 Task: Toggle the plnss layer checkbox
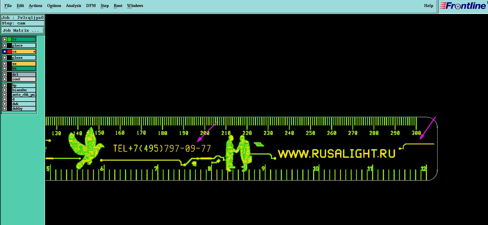(x=5, y=58)
